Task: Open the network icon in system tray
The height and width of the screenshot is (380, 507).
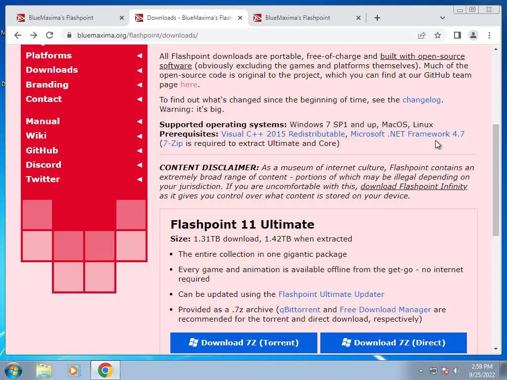Action: 433,371
